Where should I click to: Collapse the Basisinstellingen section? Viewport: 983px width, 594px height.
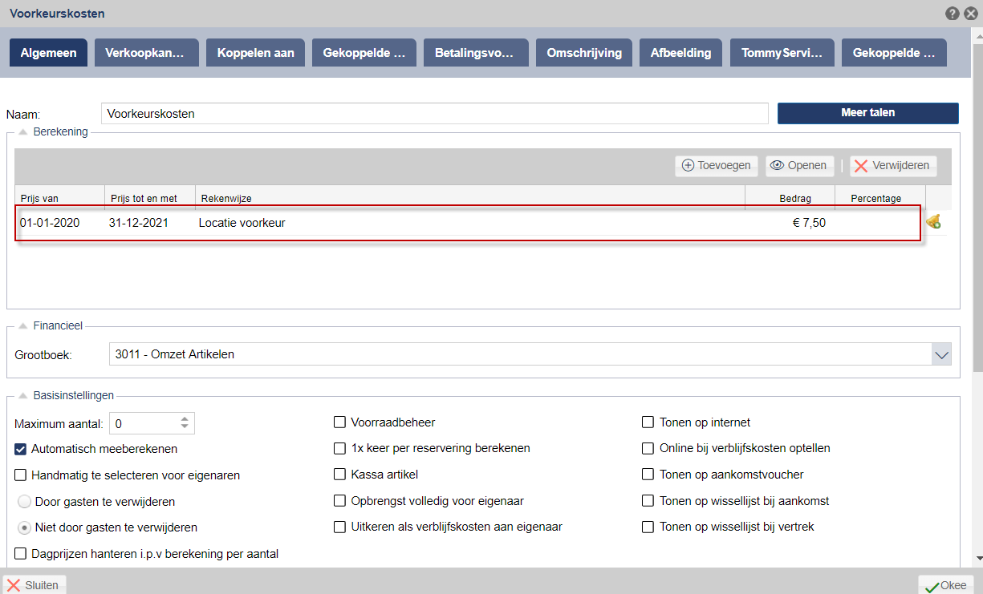[22, 395]
